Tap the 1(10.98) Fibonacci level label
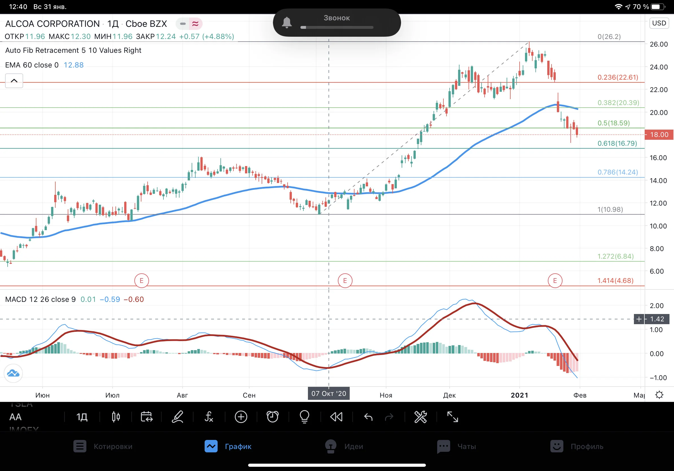The height and width of the screenshot is (471, 674). click(610, 209)
